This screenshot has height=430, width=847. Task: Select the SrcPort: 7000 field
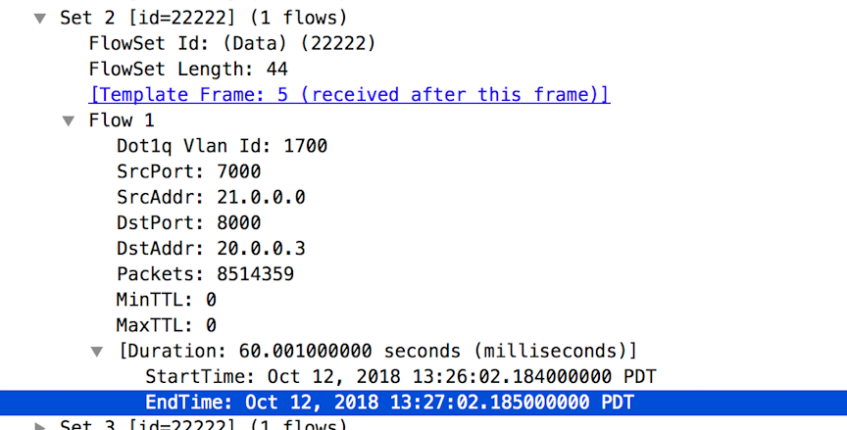pos(189,171)
